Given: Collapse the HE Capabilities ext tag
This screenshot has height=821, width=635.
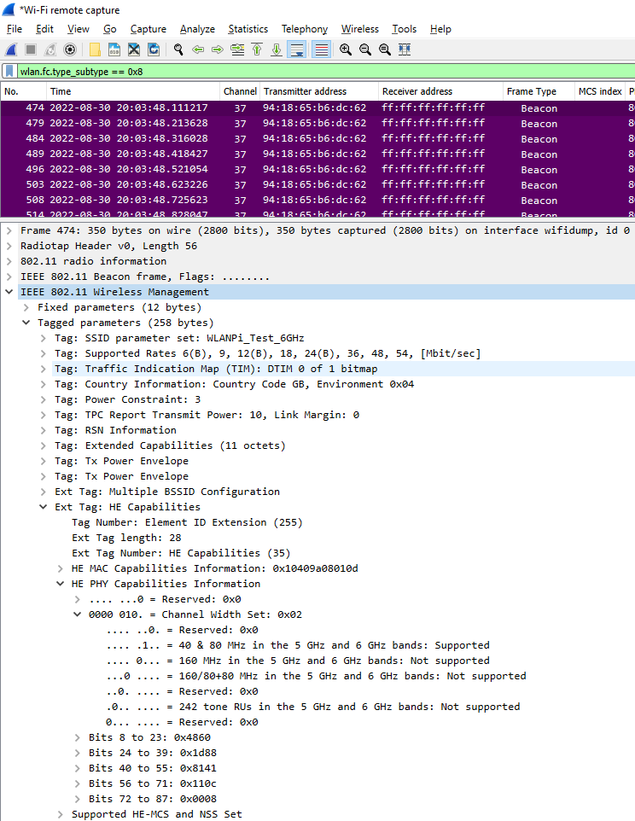Looking at the screenshot, I should pos(44,507).
